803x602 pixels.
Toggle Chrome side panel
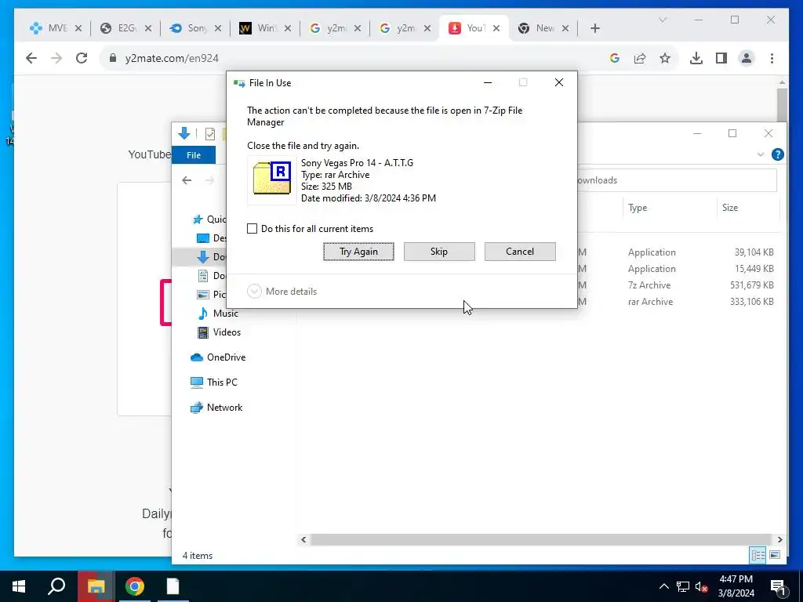721,58
